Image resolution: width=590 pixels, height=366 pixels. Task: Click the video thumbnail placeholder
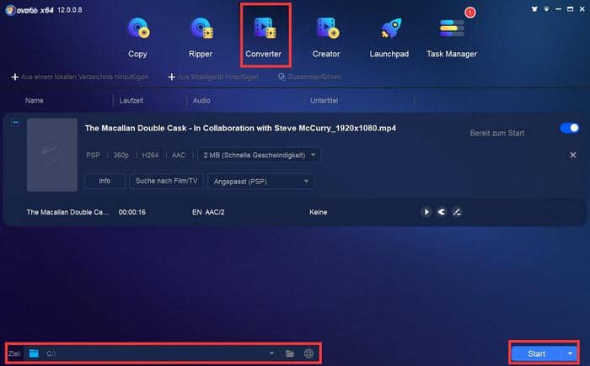(52, 155)
